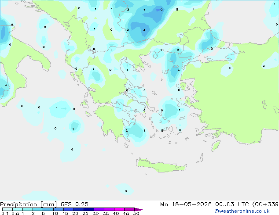Click the legend tick label '45'
This screenshot has height=215, width=279.
tap(126, 213)
